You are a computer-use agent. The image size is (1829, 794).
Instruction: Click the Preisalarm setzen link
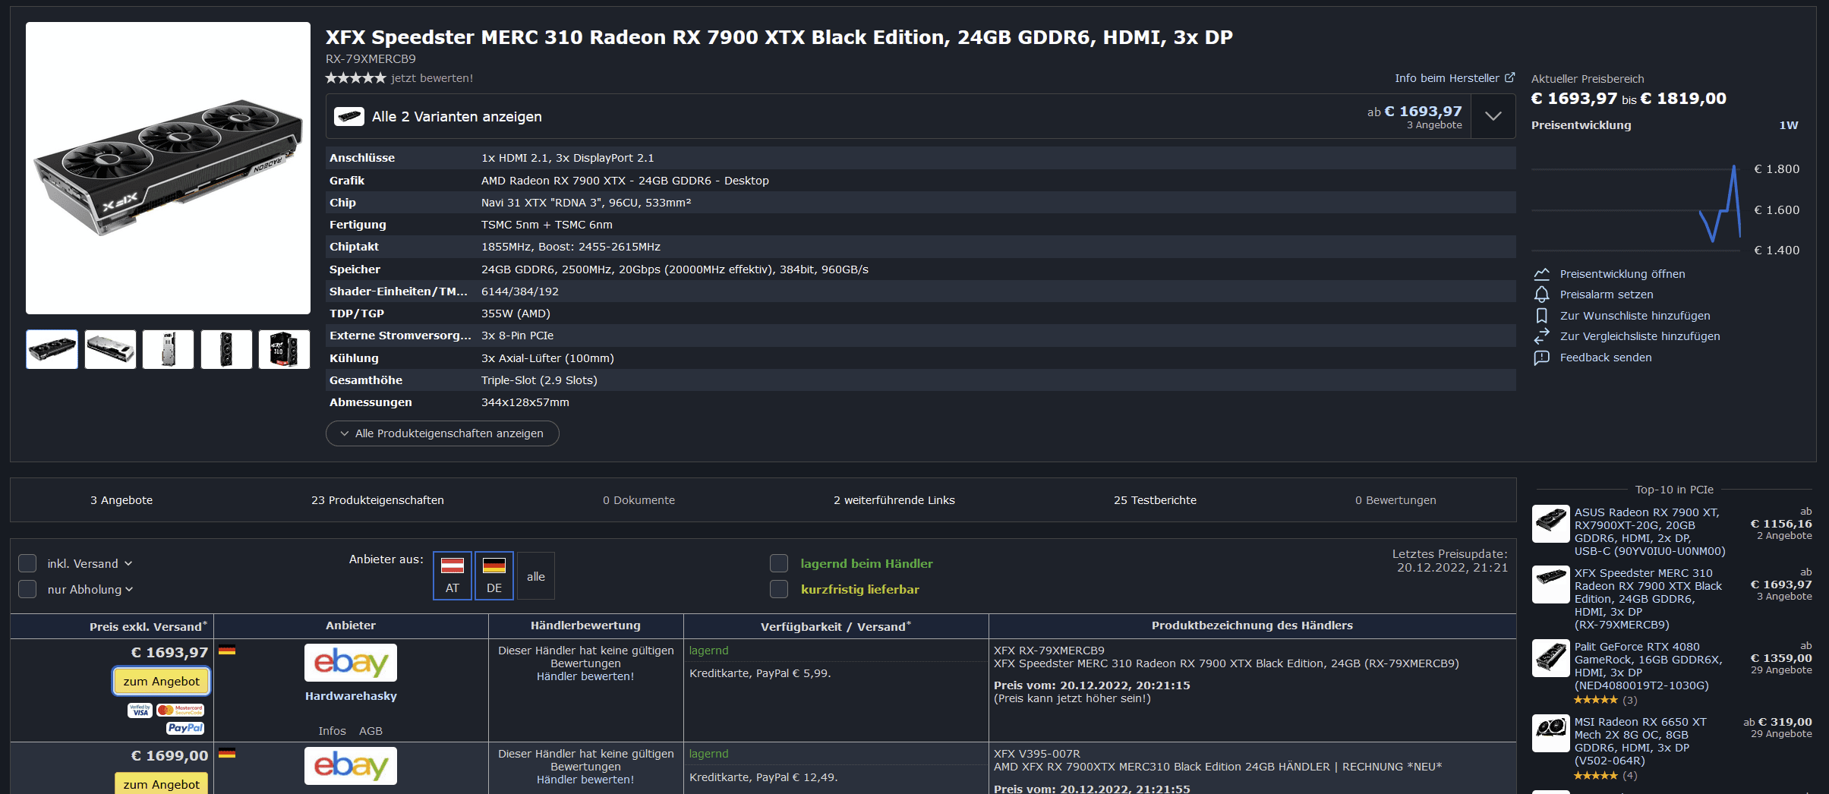coord(1607,295)
